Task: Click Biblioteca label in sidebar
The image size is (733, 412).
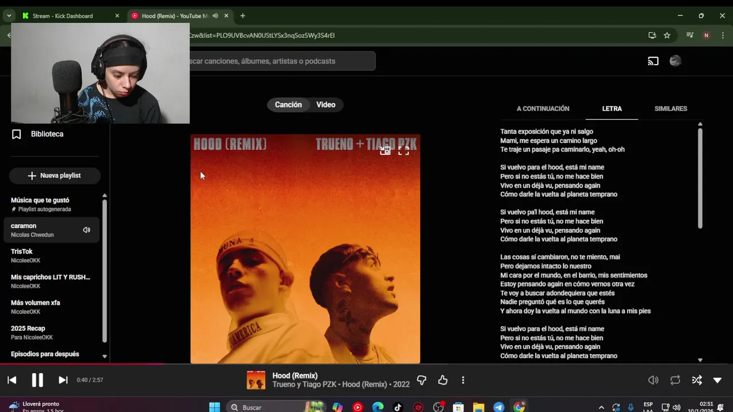Action: [47, 134]
